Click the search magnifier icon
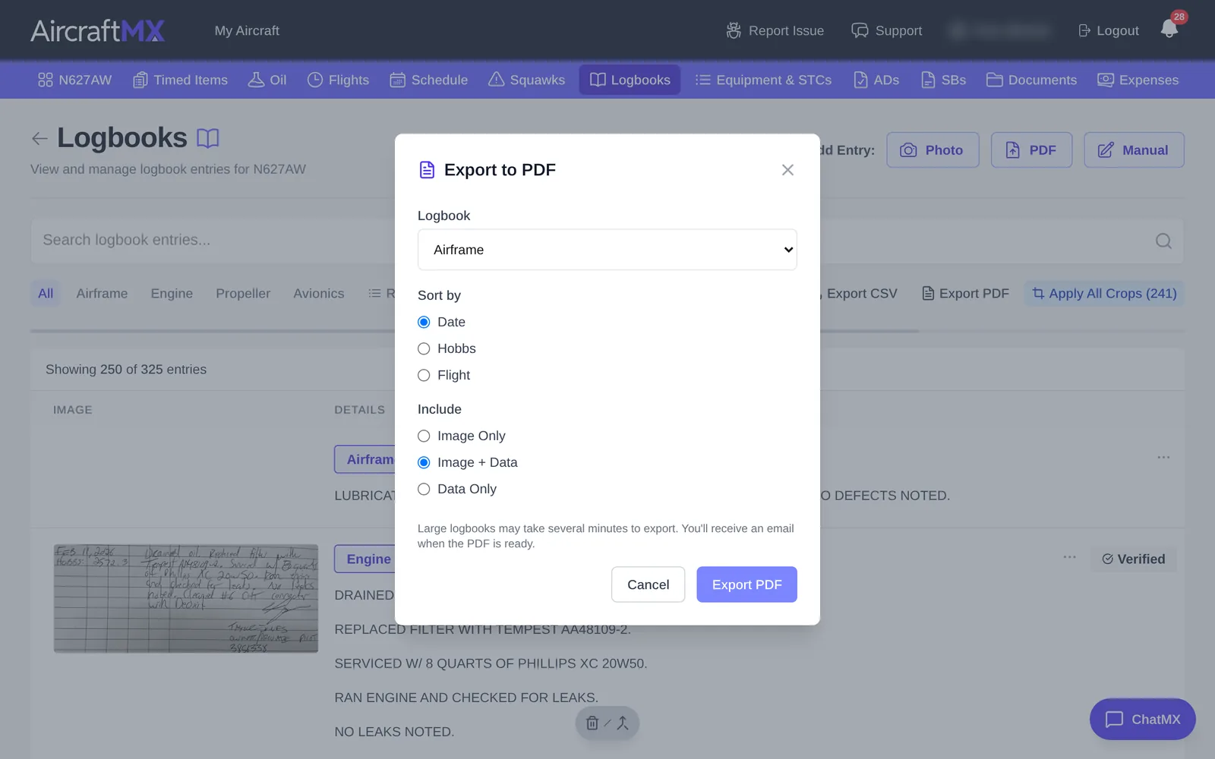The width and height of the screenshot is (1215, 759). coord(1163,241)
